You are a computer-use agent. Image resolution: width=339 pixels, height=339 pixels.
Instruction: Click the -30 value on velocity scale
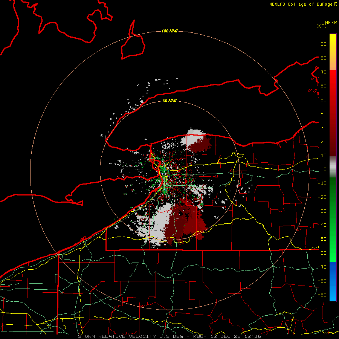pos(322,211)
